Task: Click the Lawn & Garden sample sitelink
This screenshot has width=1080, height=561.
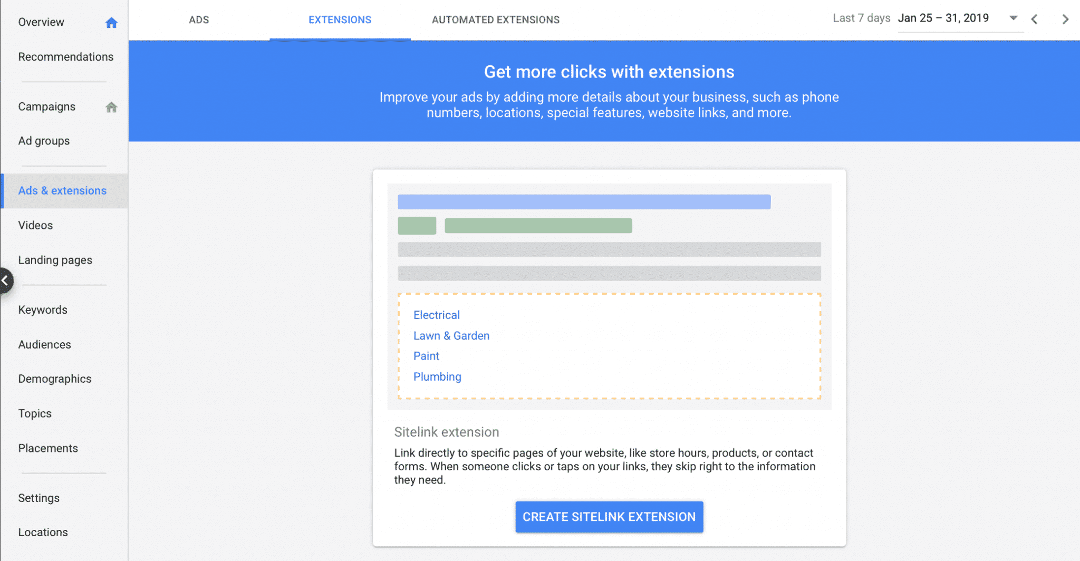Action: [451, 335]
